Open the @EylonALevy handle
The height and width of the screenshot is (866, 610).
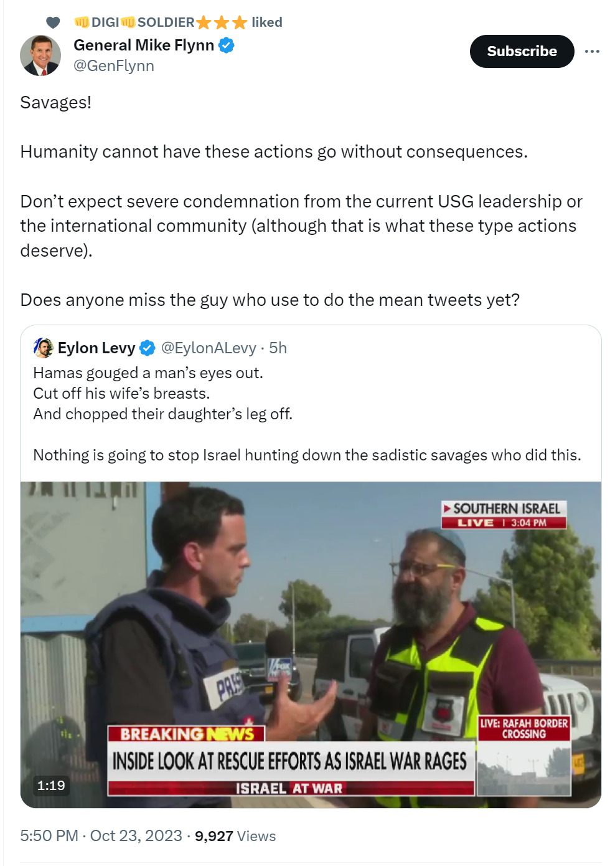(x=209, y=348)
